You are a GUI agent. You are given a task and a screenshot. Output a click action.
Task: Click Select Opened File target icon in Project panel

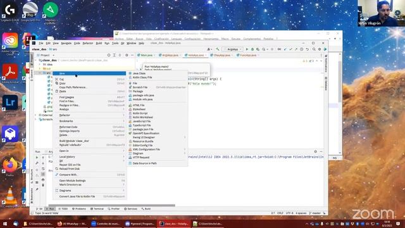pyautogui.click(x=109, y=55)
